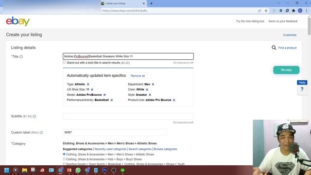Try the new listing tool link
The image size is (311, 175).
[x=250, y=21]
